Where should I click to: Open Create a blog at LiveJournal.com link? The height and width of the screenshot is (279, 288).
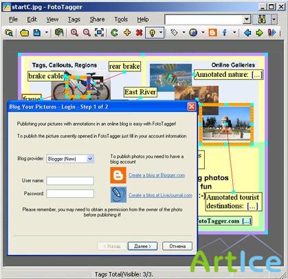click(160, 195)
